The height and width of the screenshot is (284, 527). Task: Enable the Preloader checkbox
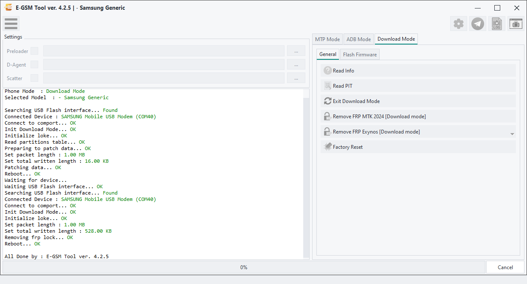click(34, 51)
